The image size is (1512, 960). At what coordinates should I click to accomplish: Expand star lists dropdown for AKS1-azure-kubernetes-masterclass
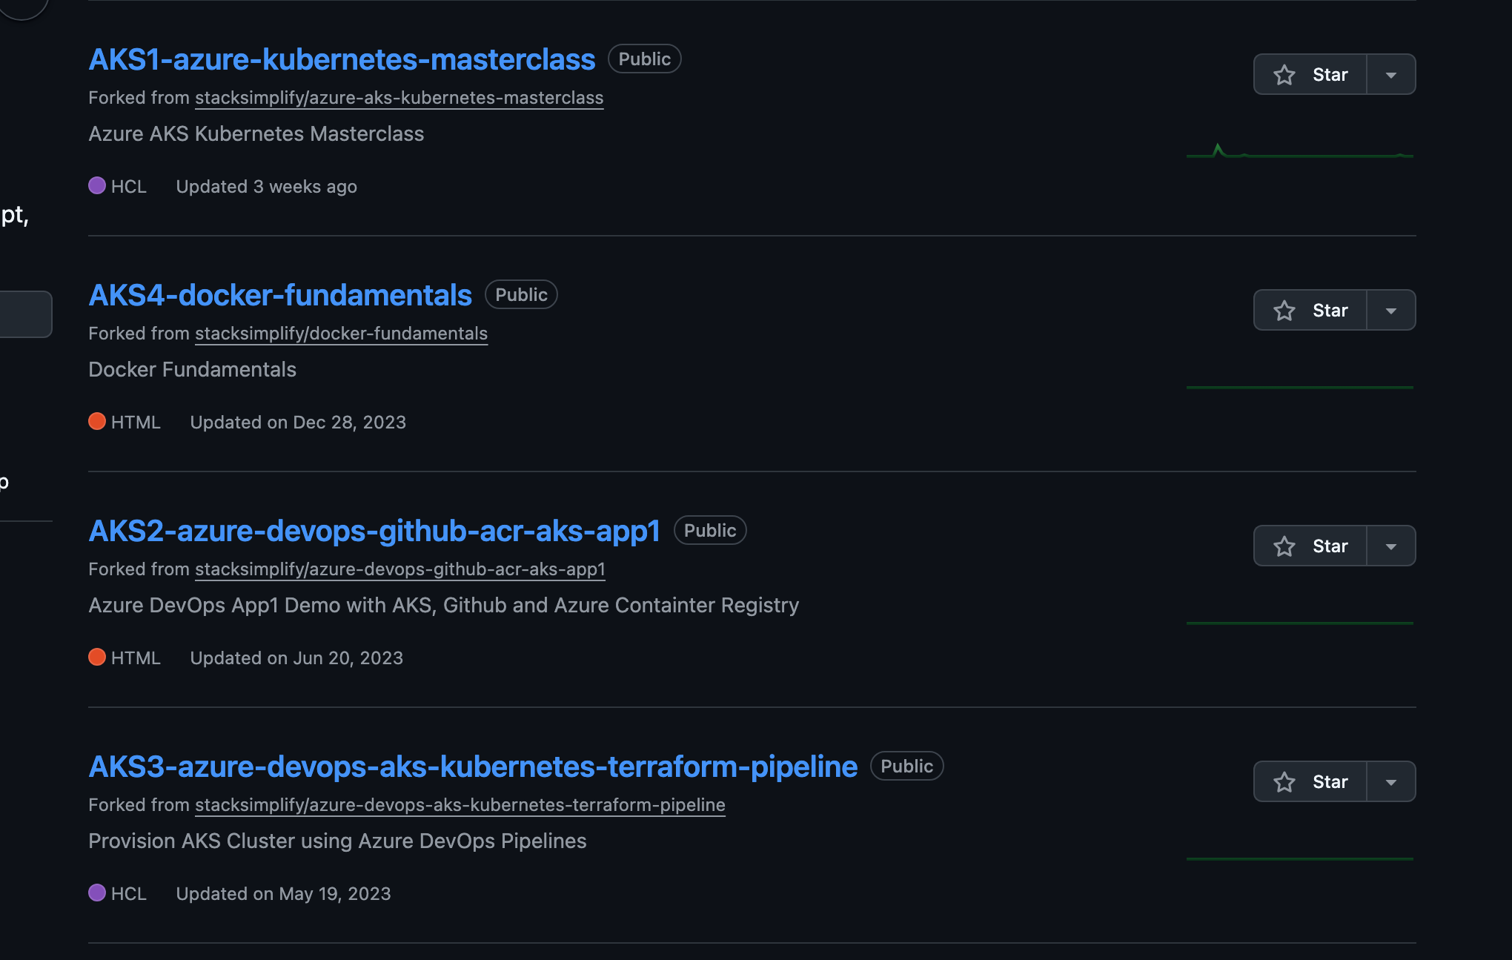pyautogui.click(x=1391, y=74)
